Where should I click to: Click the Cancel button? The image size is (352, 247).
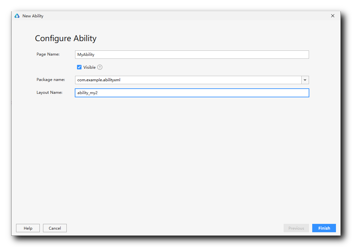tap(55, 228)
